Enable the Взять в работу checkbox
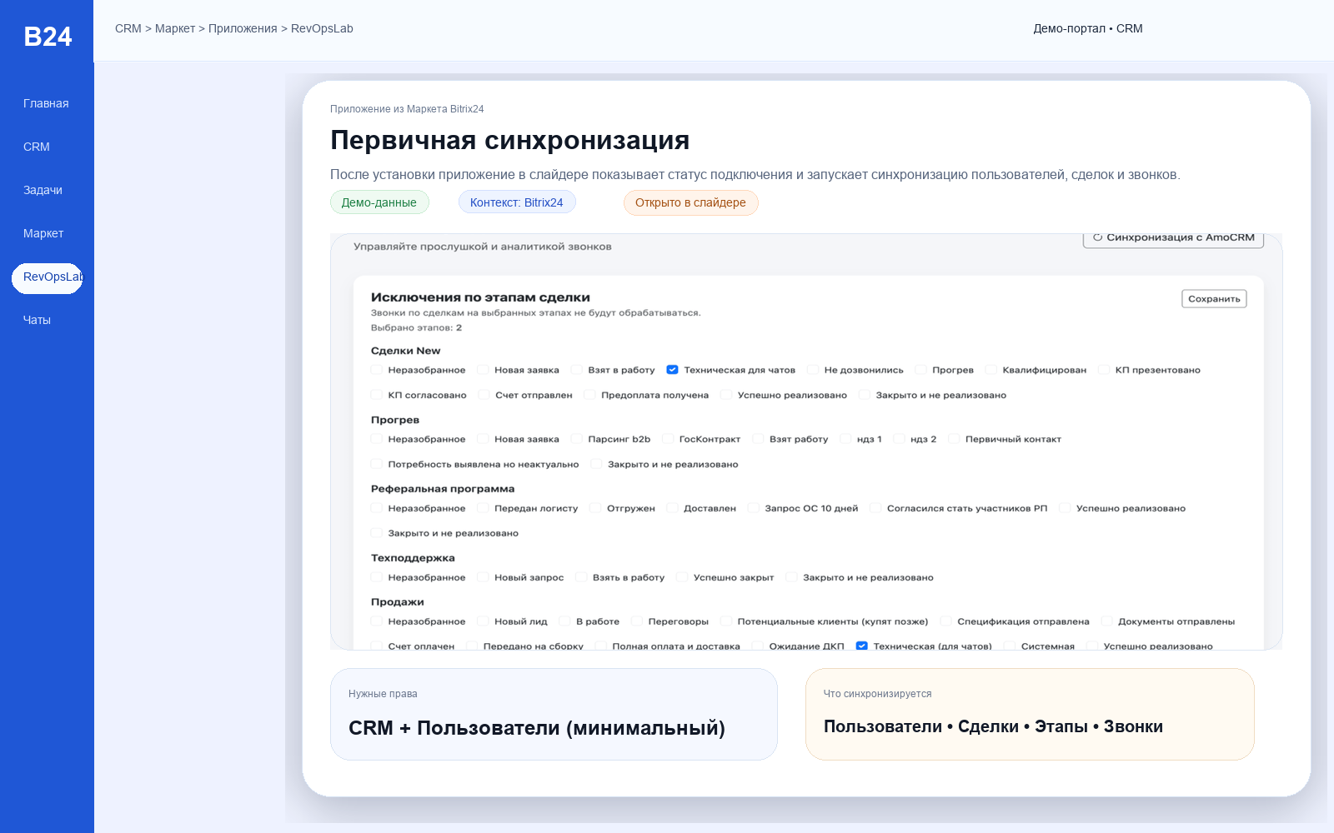1334x833 pixels. (x=581, y=577)
